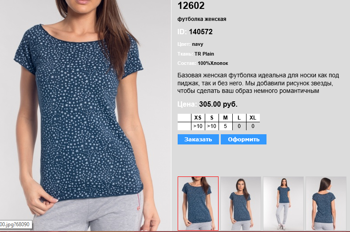View the full-body thumbnail with grey pants
This screenshot has width=350, height=232.
click(x=283, y=204)
